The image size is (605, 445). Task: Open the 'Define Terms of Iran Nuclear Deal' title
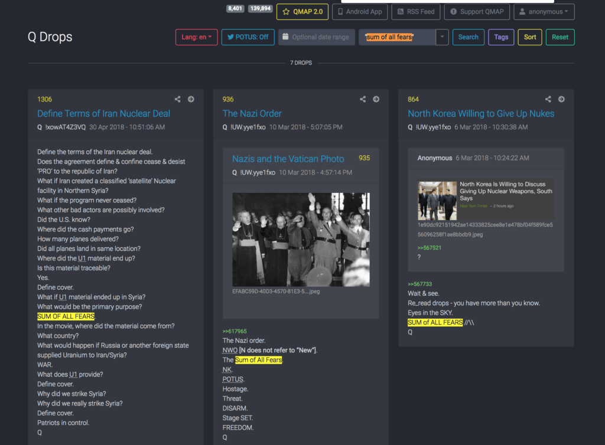(x=103, y=113)
